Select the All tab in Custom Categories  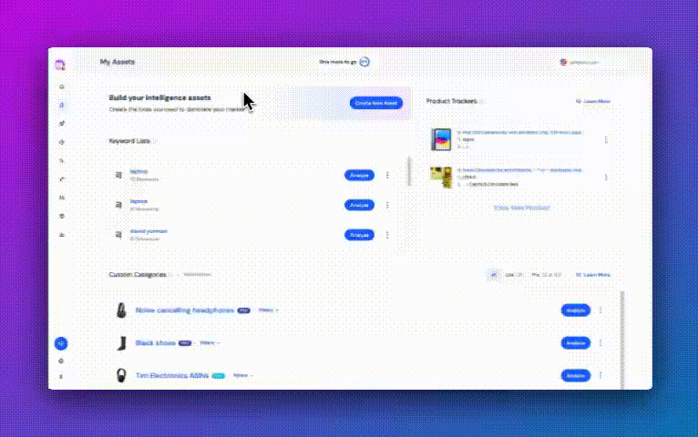(x=493, y=275)
